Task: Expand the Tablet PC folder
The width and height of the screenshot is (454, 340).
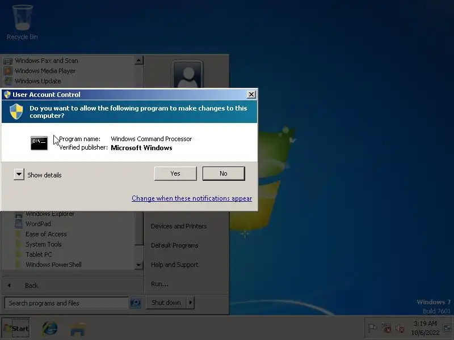Action: pyautogui.click(x=39, y=254)
